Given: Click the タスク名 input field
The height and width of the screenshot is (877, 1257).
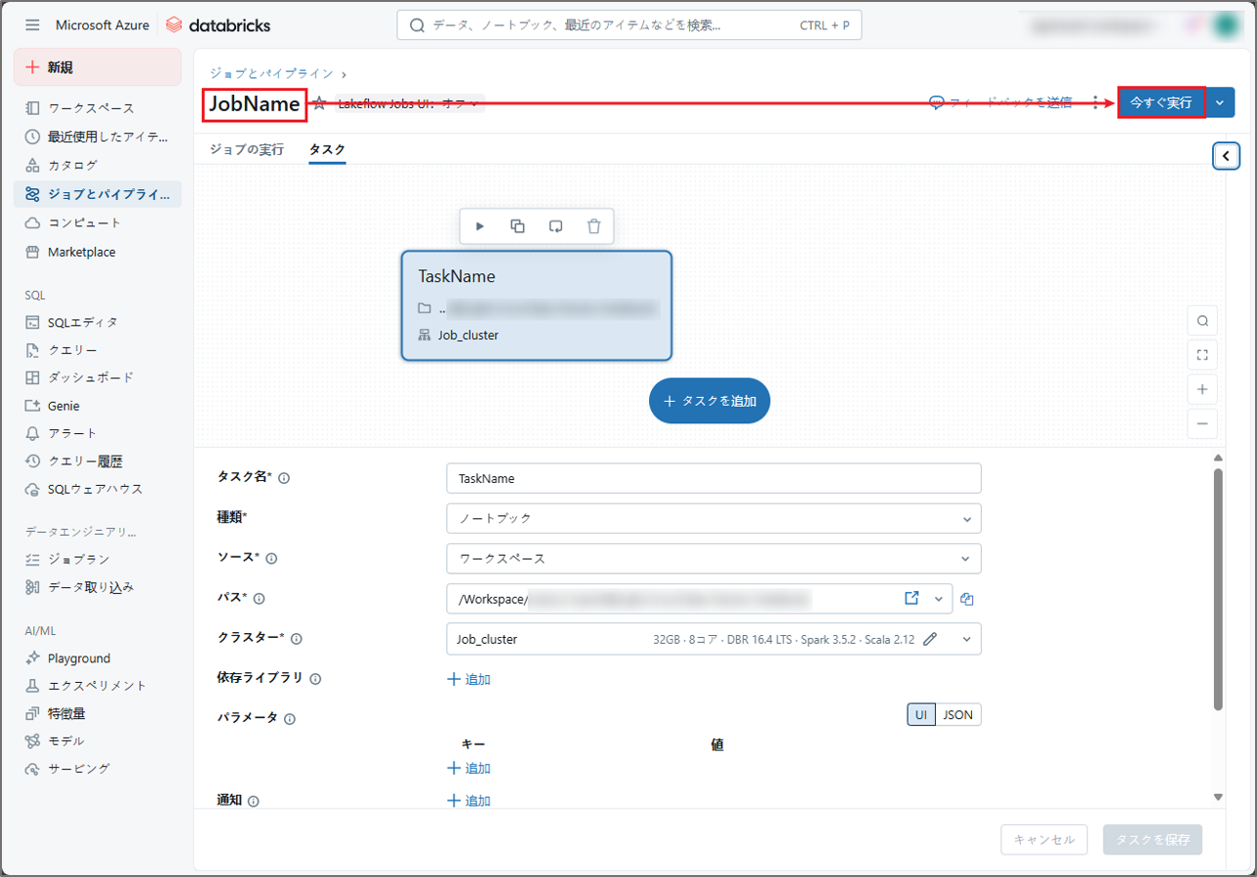Looking at the screenshot, I should point(713,478).
